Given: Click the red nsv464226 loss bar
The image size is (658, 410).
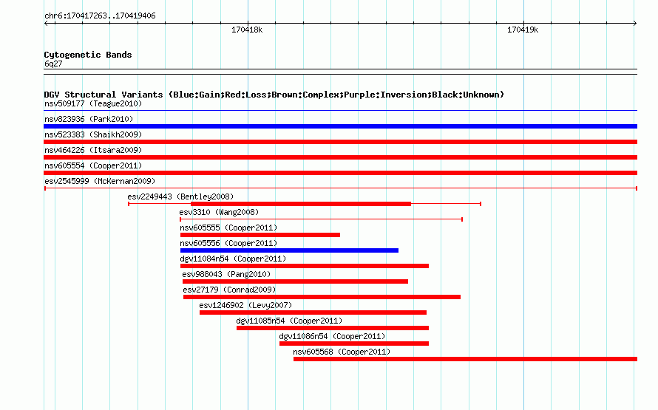Looking at the screenshot, I should click(340, 157).
